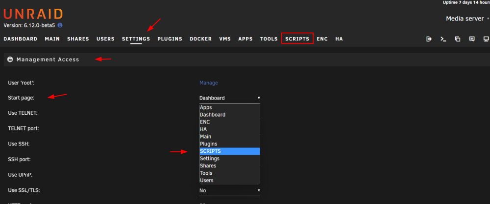Pick ENC in the start page list
The height and width of the screenshot is (204, 490).
coord(230,122)
